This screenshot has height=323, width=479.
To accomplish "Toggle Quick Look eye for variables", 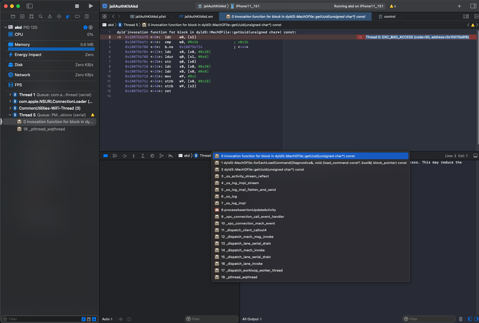I will pyautogui.click(x=121, y=319).
